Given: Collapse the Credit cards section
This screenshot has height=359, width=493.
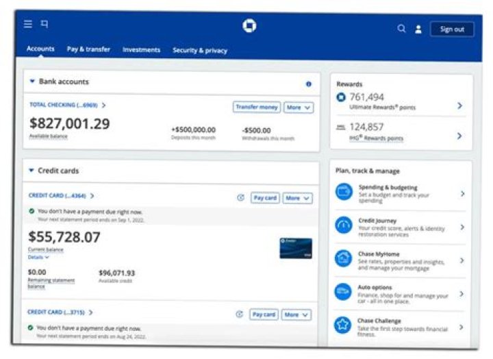Looking at the screenshot, I should pyautogui.click(x=31, y=171).
